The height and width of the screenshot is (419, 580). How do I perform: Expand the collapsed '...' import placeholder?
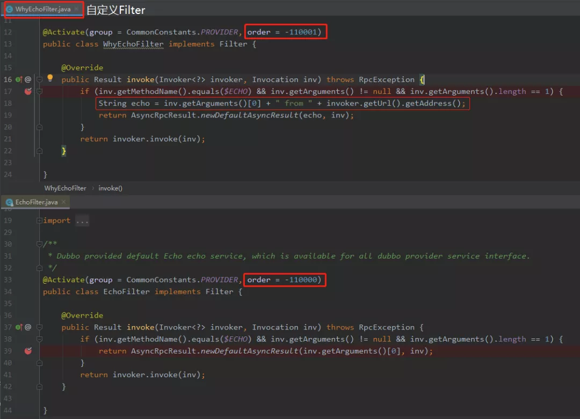point(82,221)
